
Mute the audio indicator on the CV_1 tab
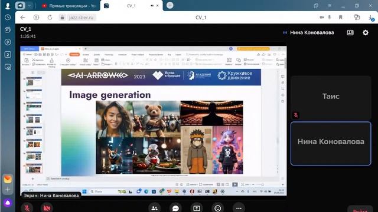(152, 5)
